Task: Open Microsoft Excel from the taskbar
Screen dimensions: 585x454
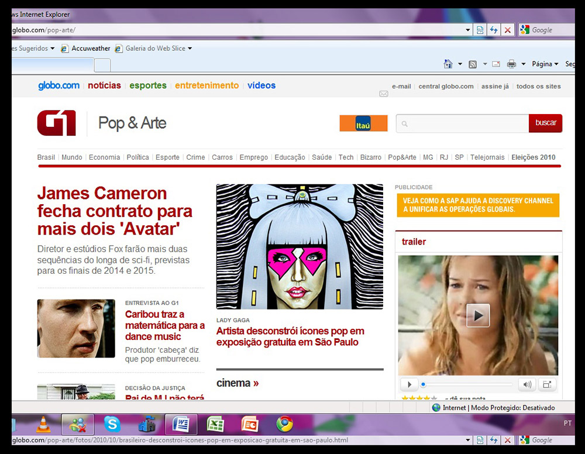Action: pyautogui.click(x=215, y=424)
